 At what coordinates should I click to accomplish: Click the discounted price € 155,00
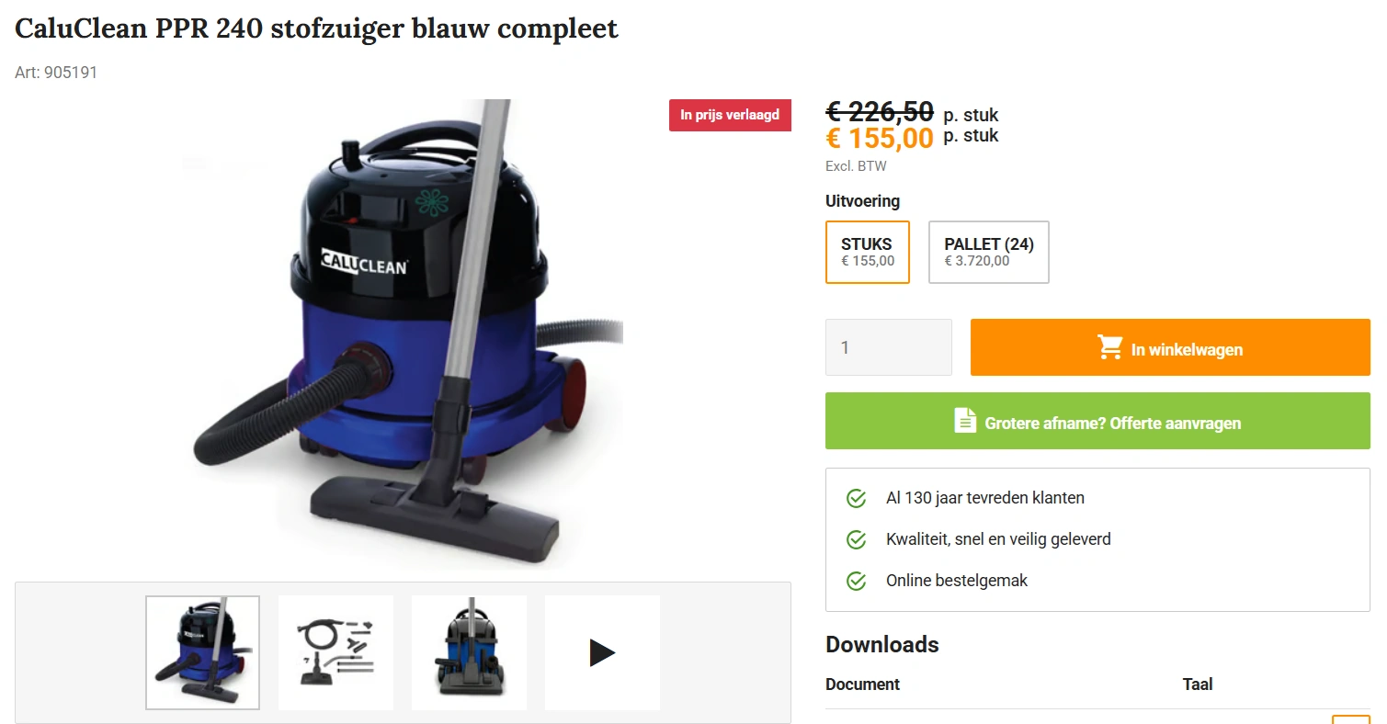(x=880, y=138)
